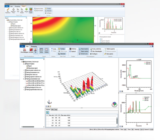
Task: Toggle Gridlines in the front window
Action: (73, 49)
